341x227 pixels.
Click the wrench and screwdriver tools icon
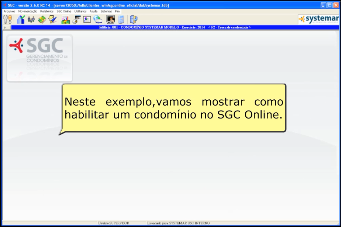click(7, 20)
